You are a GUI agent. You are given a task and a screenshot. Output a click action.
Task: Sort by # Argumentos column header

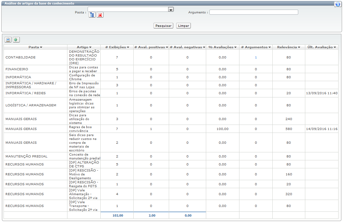pos(256,47)
